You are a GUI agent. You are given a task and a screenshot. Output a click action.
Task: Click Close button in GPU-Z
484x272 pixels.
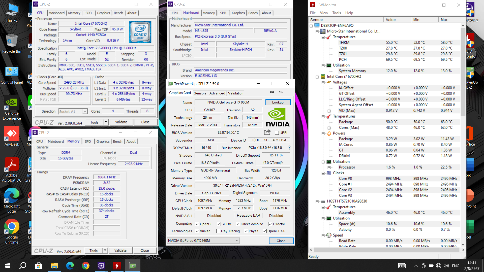[x=281, y=241]
